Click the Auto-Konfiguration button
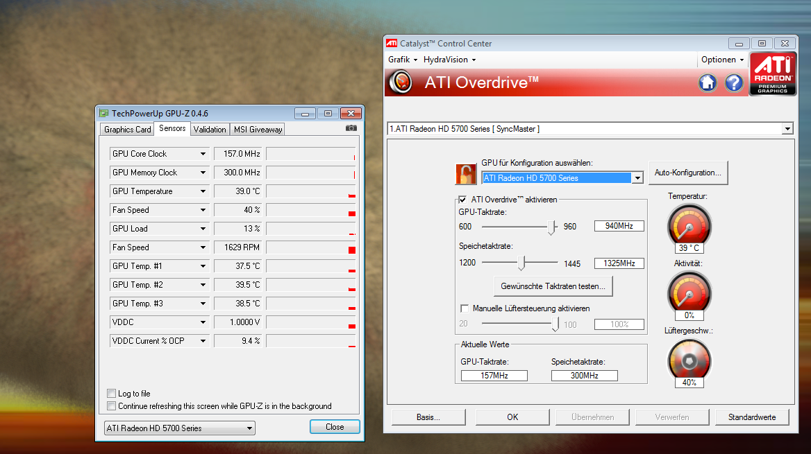This screenshot has width=811, height=454. pos(688,173)
